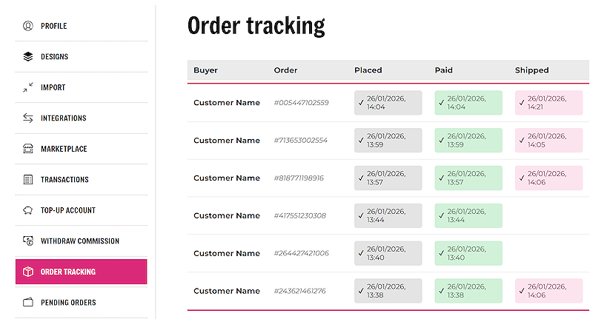Click the Integrations swap arrows icon

28,118
